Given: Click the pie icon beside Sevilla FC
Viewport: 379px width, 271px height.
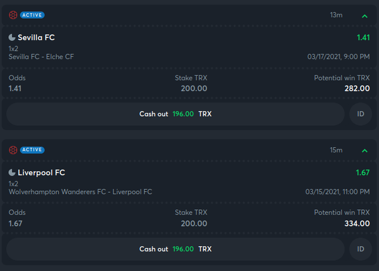Looking at the screenshot, I should tap(12, 37).
